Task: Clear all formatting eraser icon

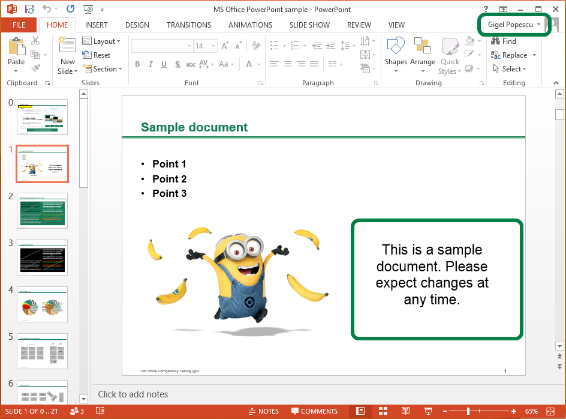Action: coord(256,46)
